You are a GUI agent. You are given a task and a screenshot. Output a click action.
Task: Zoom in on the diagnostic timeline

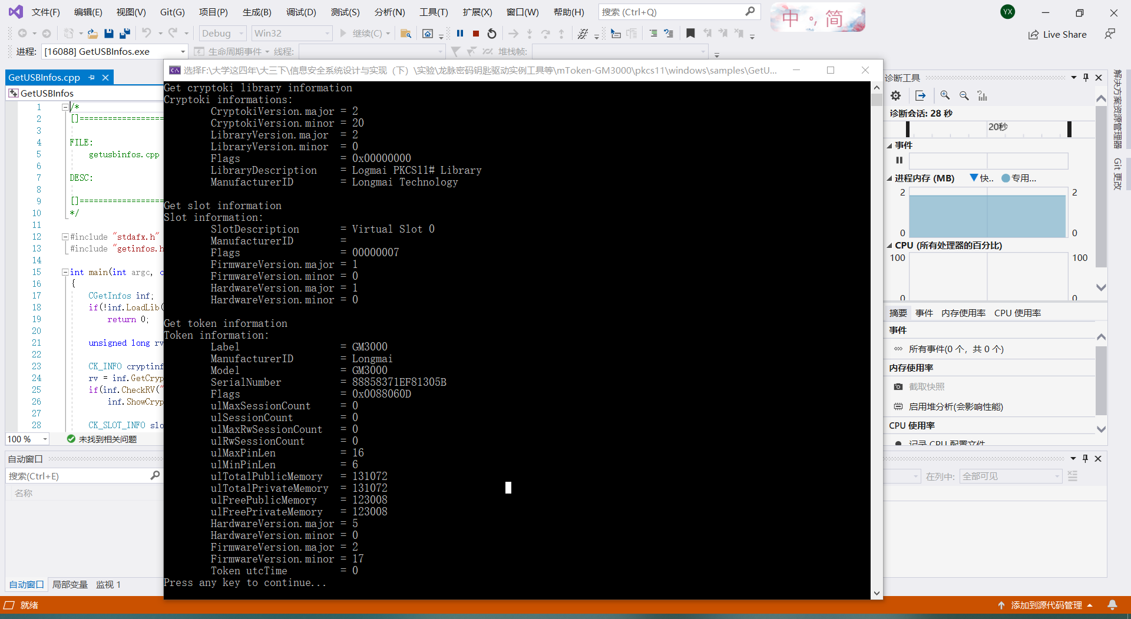[945, 95]
